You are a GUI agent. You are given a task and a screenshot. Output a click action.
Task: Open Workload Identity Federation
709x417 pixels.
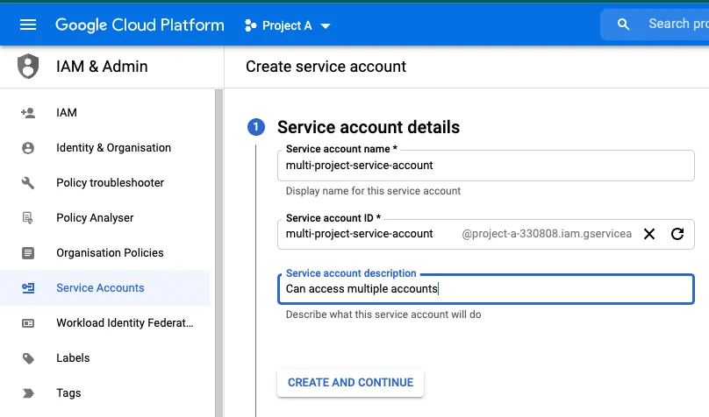point(105,323)
